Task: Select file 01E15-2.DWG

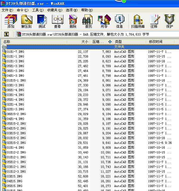Action: [x=16, y=138]
